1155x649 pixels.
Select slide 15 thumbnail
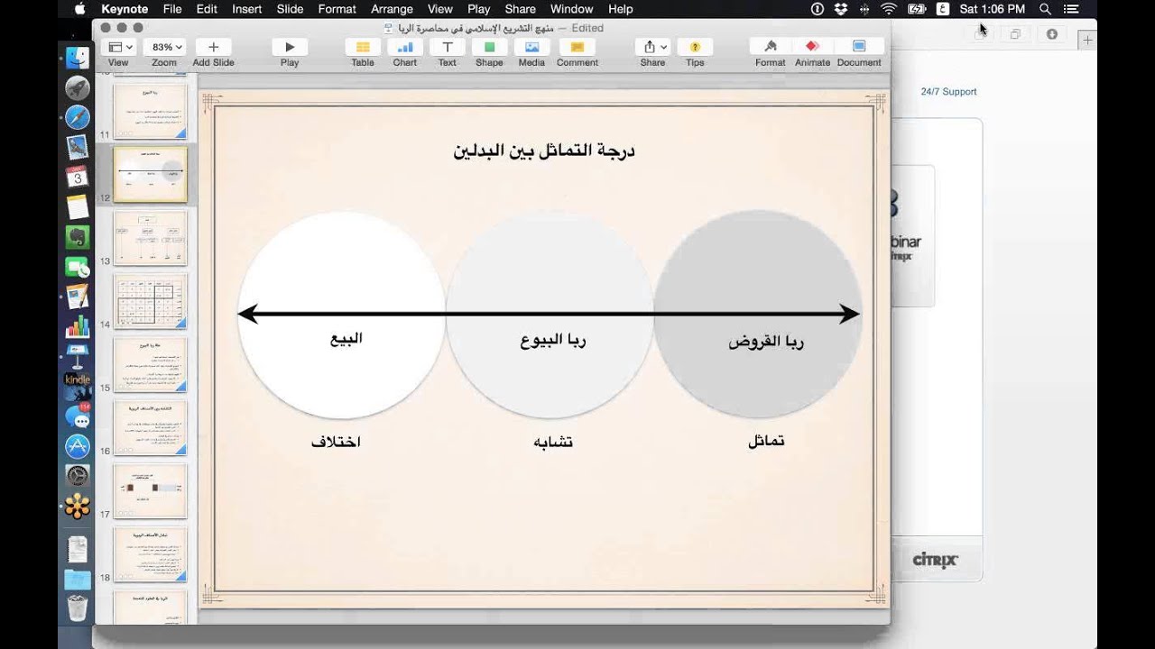150,364
